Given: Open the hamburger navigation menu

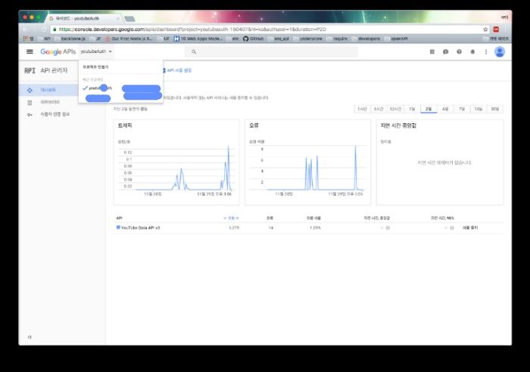Looking at the screenshot, I should point(30,51).
